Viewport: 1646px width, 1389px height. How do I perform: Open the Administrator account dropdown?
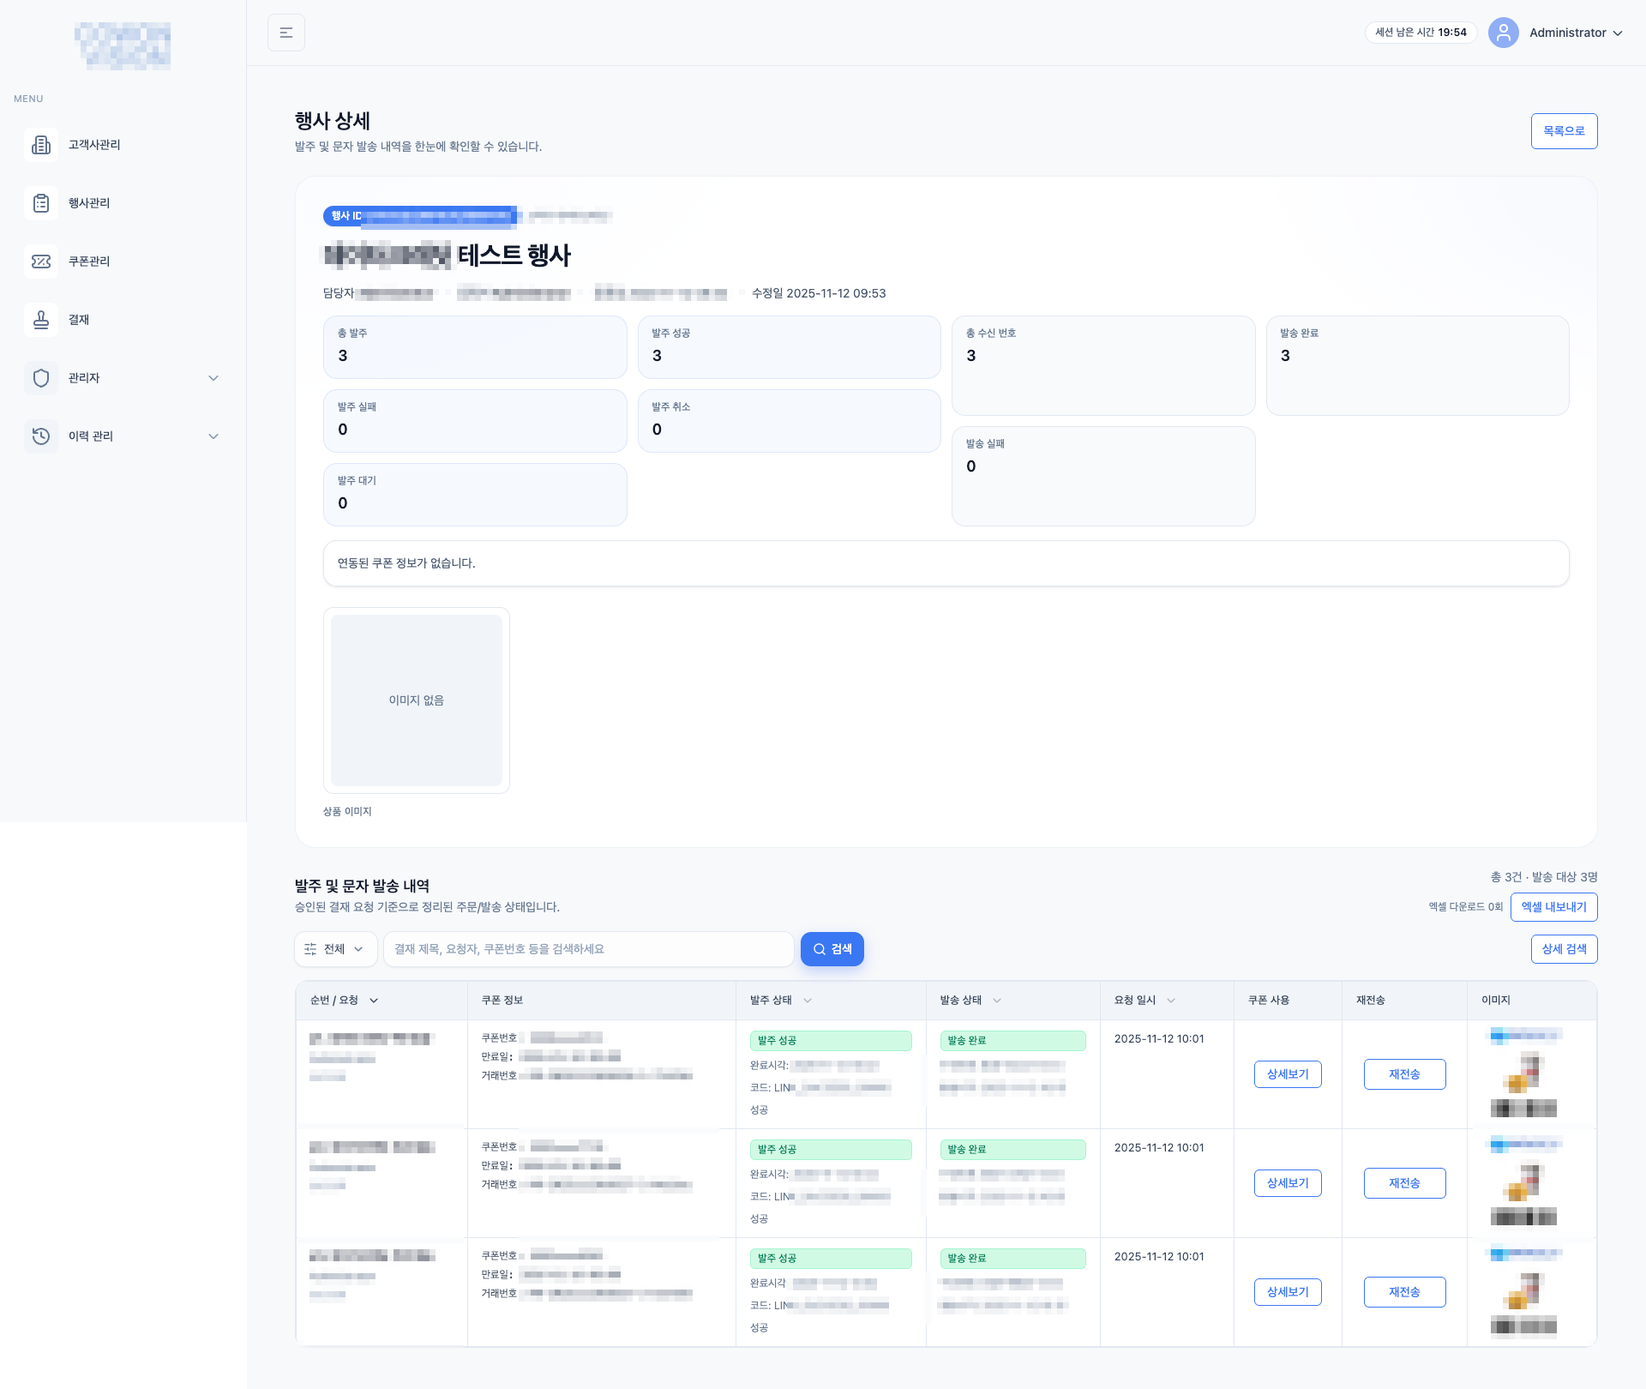[1576, 33]
